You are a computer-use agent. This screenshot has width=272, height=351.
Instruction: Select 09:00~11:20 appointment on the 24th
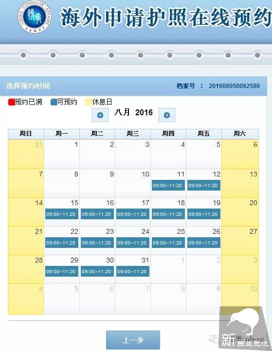coord(133,243)
